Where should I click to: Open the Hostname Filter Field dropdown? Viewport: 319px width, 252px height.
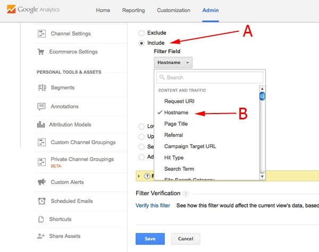coord(173,63)
